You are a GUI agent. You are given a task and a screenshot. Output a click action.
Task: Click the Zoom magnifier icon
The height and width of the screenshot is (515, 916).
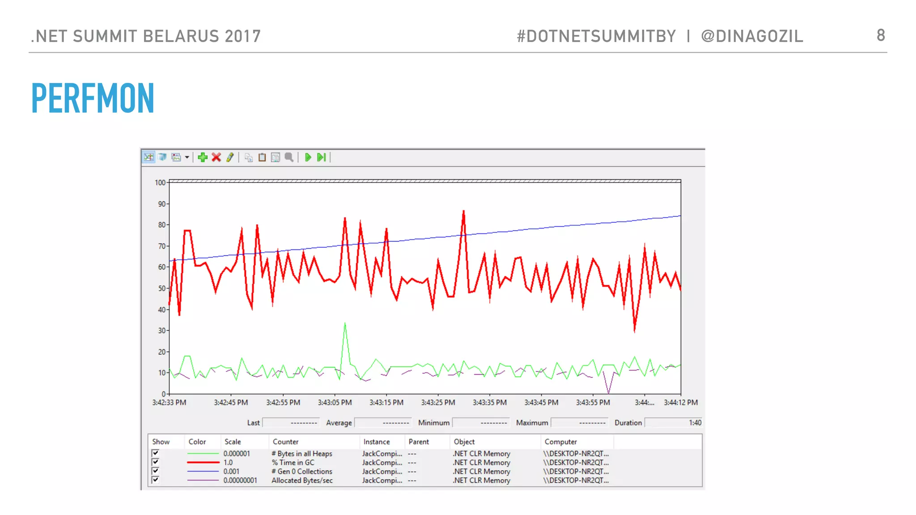[x=289, y=157]
